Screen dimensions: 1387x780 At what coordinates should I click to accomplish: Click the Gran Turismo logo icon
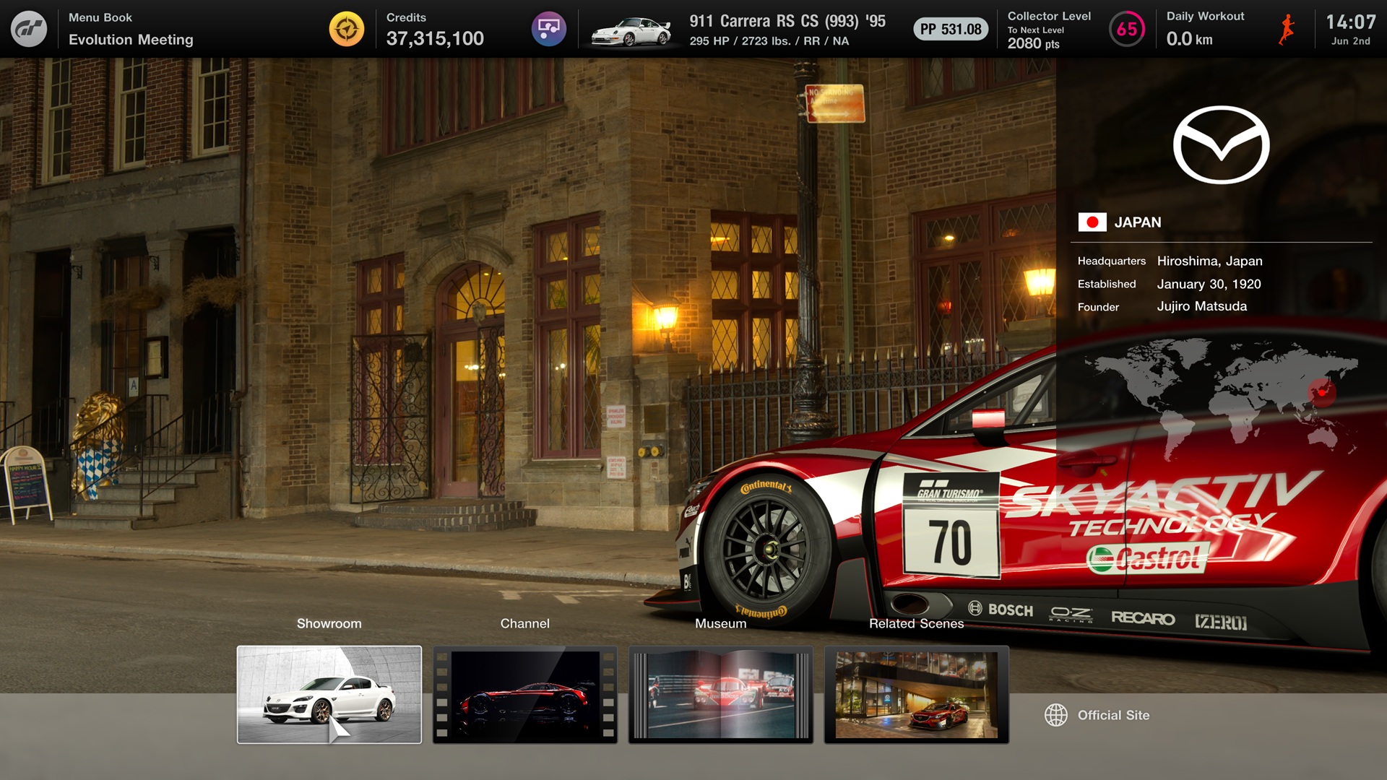coord(29,29)
